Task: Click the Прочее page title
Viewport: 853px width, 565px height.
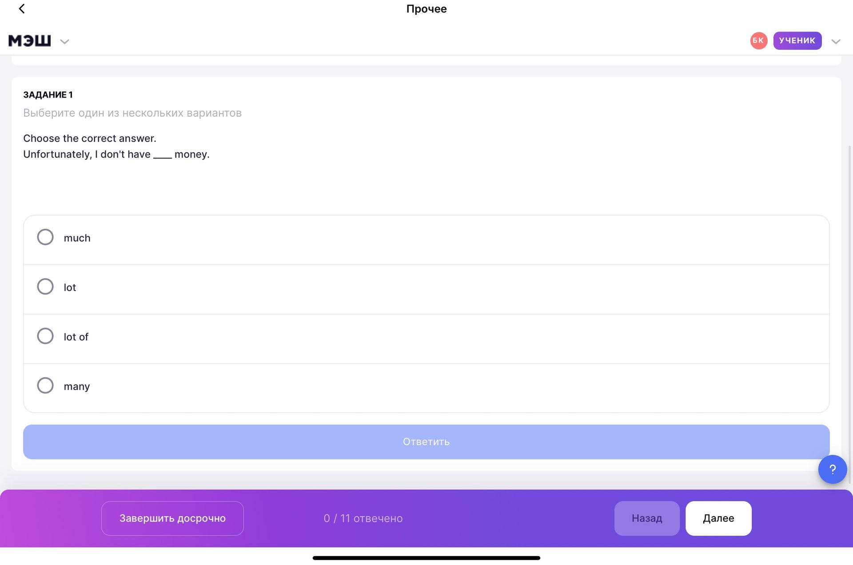Action: point(426,9)
